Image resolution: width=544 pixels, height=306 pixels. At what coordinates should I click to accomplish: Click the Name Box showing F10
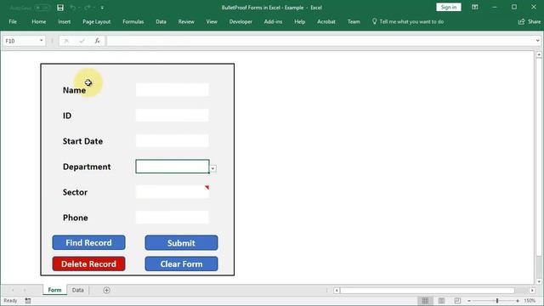tap(20, 41)
